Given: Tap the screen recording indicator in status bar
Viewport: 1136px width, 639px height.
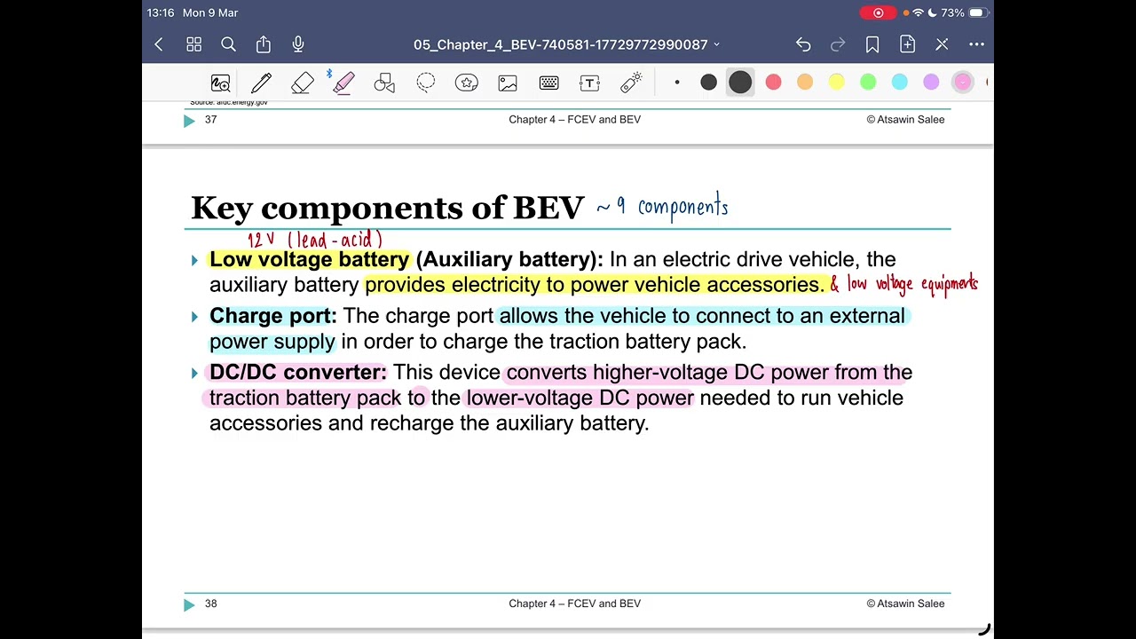Looking at the screenshot, I should coord(879,12).
